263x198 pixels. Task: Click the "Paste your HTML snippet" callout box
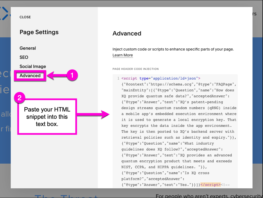[47, 117]
